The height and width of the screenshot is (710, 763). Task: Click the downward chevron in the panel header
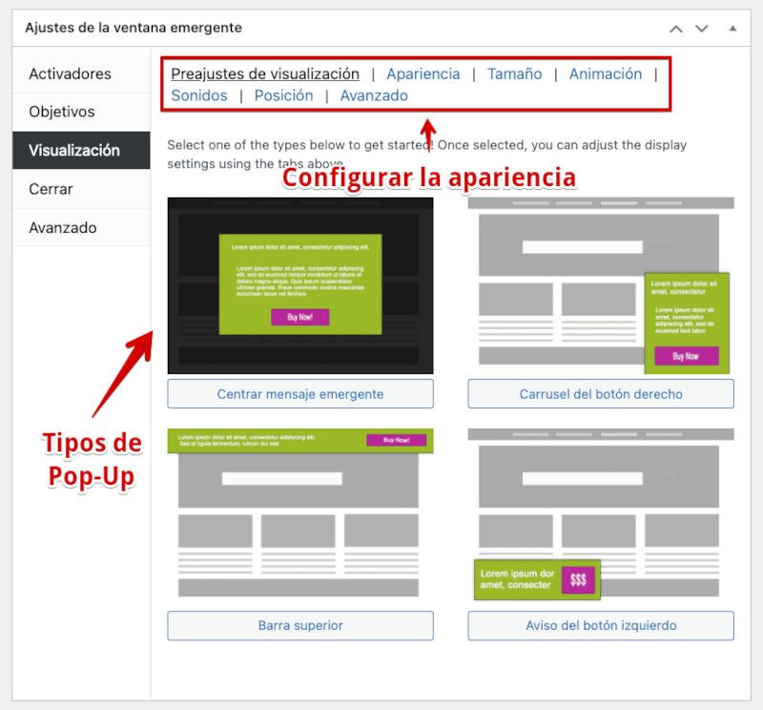click(x=704, y=29)
